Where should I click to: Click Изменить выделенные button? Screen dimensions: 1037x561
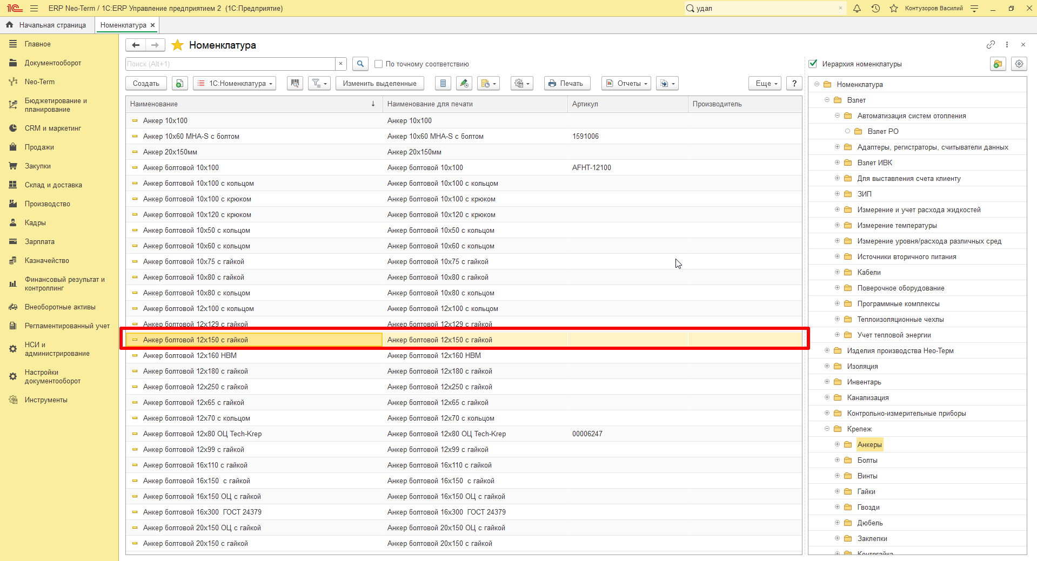pyautogui.click(x=380, y=83)
